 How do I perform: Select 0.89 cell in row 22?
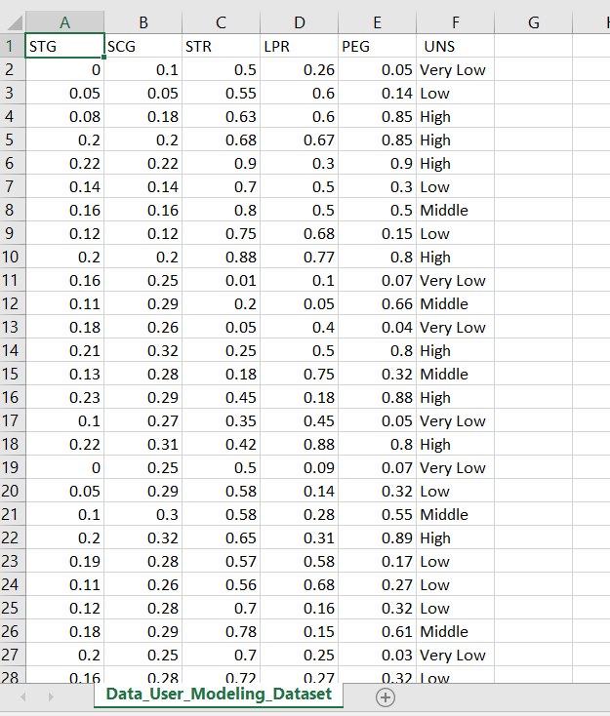pos(378,537)
